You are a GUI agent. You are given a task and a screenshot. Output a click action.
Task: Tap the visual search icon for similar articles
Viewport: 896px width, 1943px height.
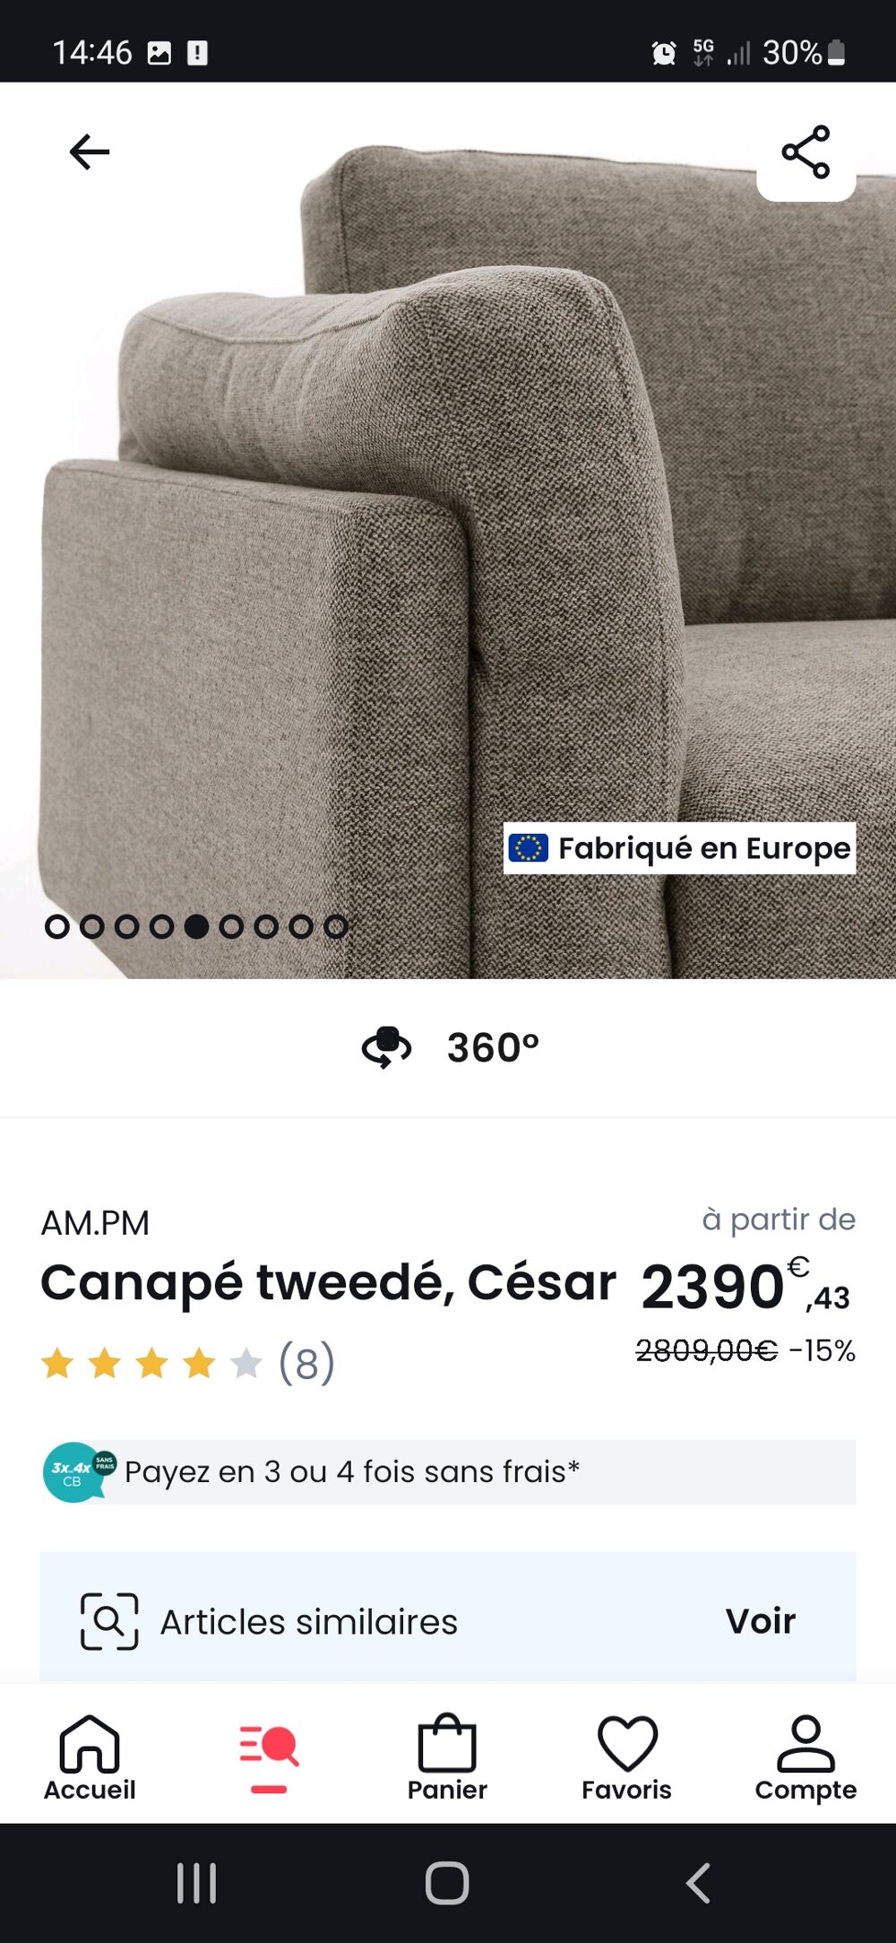(109, 1621)
